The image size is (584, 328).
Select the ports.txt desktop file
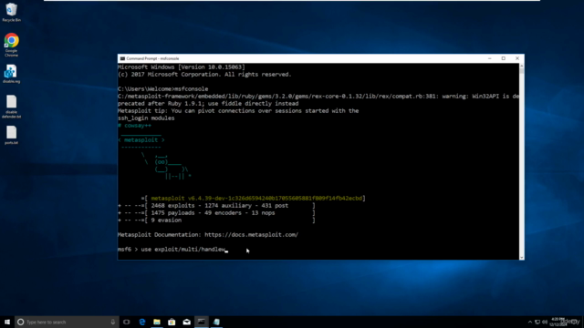[11, 135]
